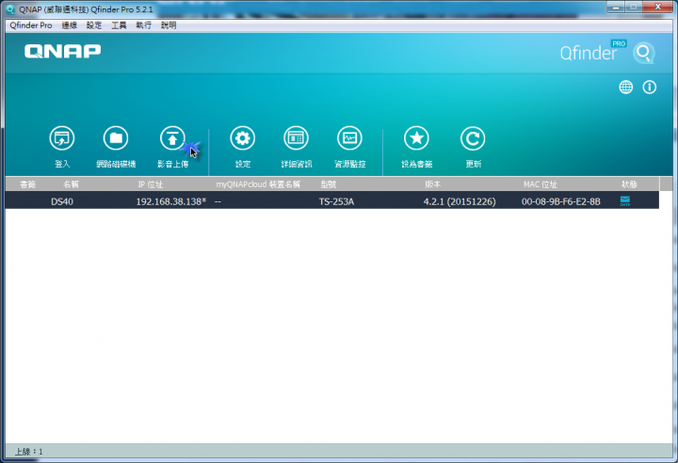The height and width of the screenshot is (463, 678).
Task: Sort by the MAC 位址 column header
Action: point(541,184)
